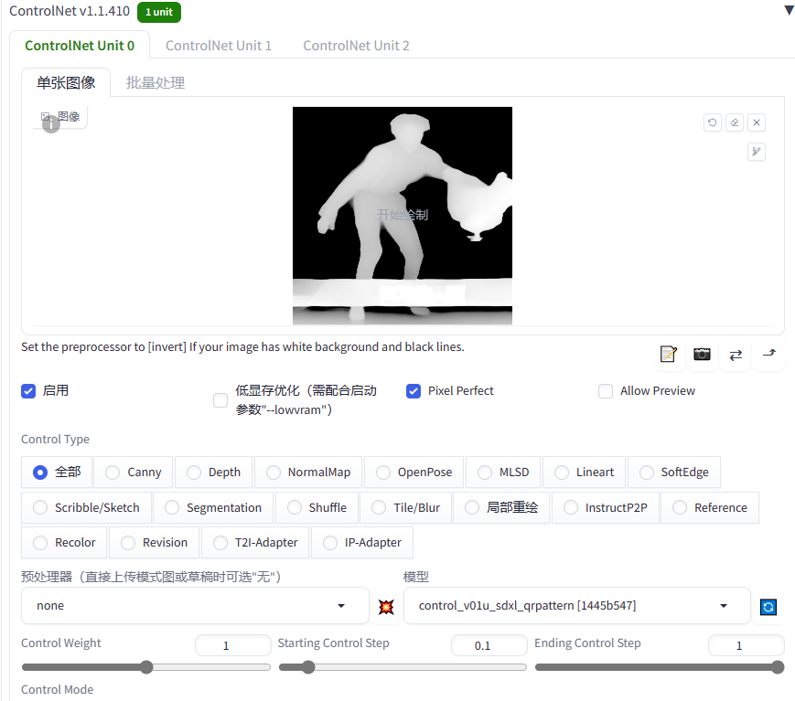
Task: Select the Scribble/Sketch control type
Action: click(86, 507)
